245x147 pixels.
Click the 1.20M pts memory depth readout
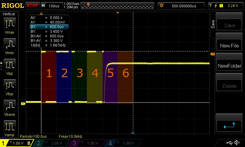point(71,7)
